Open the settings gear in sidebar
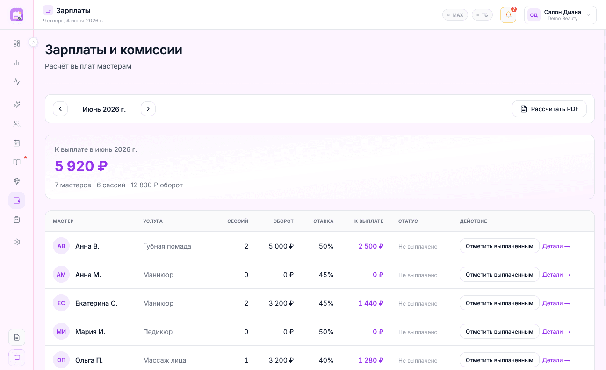606x370 pixels. [17, 242]
